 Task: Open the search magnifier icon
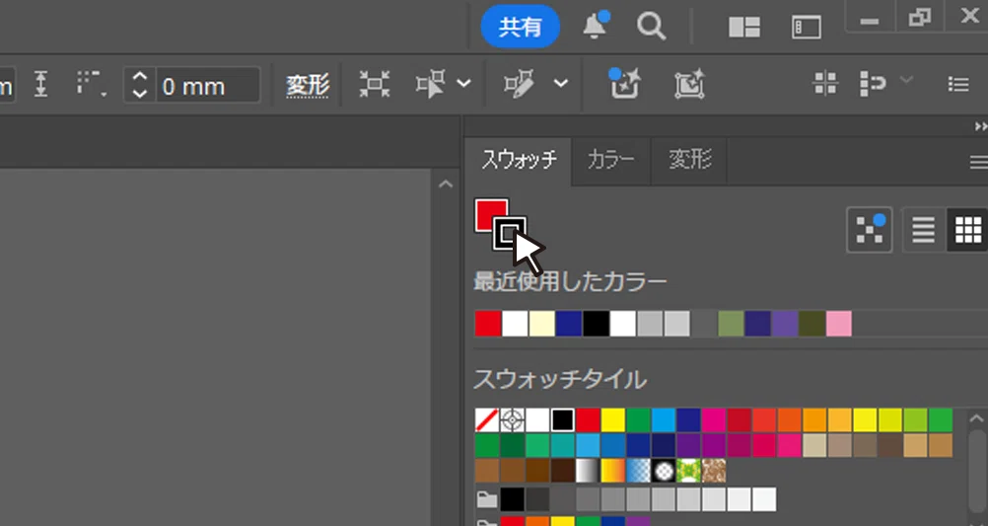[x=651, y=27]
